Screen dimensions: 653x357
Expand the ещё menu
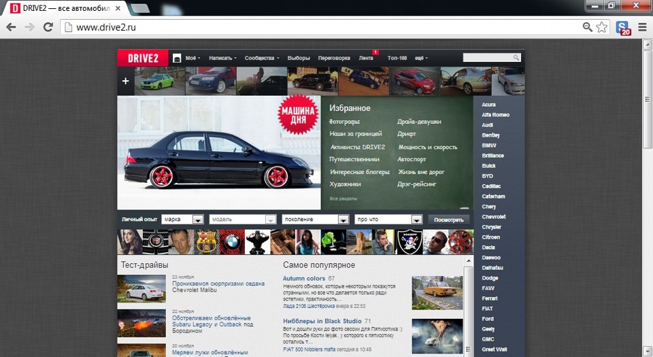point(422,58)
